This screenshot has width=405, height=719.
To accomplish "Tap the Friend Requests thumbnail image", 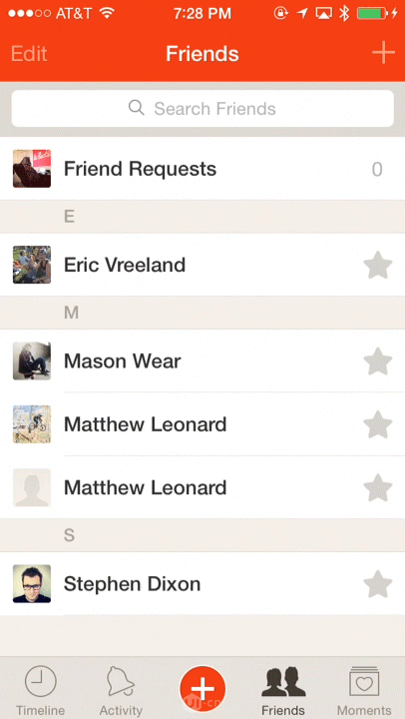I will click(32, 169).
